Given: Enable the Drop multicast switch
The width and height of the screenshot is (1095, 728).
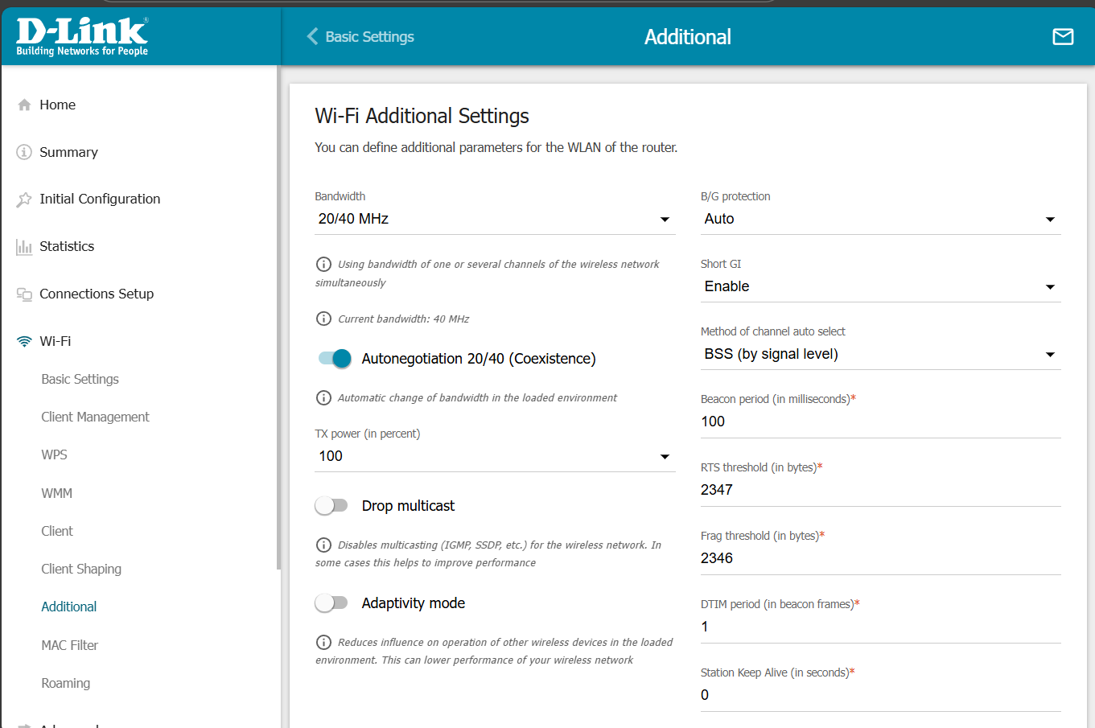Looking at the screenshot, I should [x=331, y=506].
